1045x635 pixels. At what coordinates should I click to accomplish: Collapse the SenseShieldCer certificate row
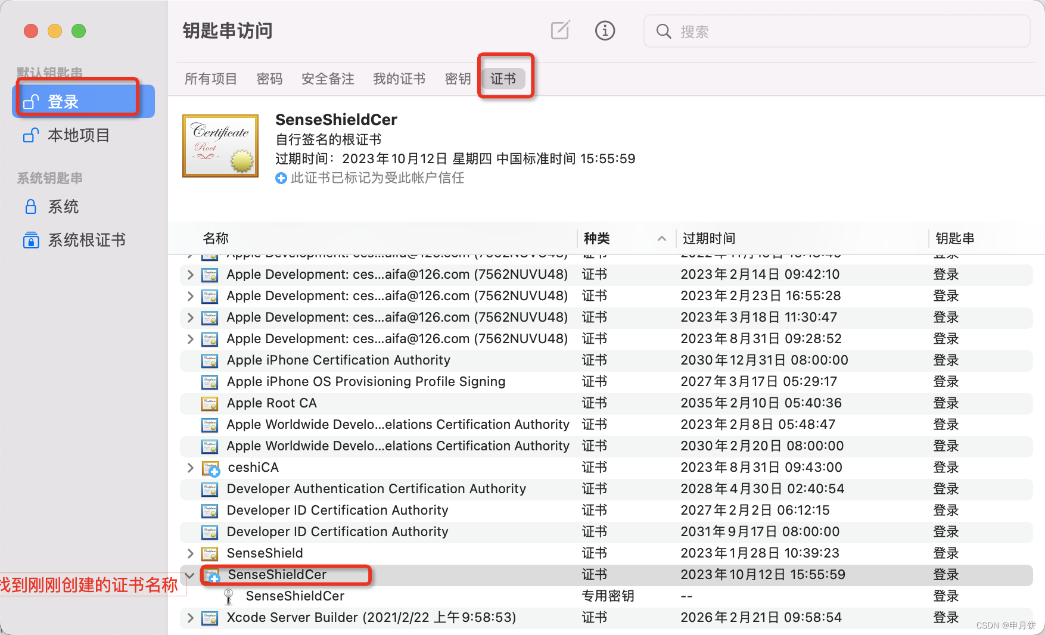click(x=190, y=575)
